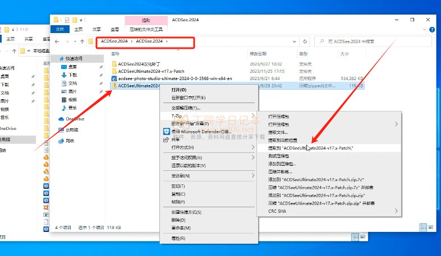Image resolution: width=441 pixels, height=256 pixels.
Task: Sort by the 大小 column header
Action: 344,54
